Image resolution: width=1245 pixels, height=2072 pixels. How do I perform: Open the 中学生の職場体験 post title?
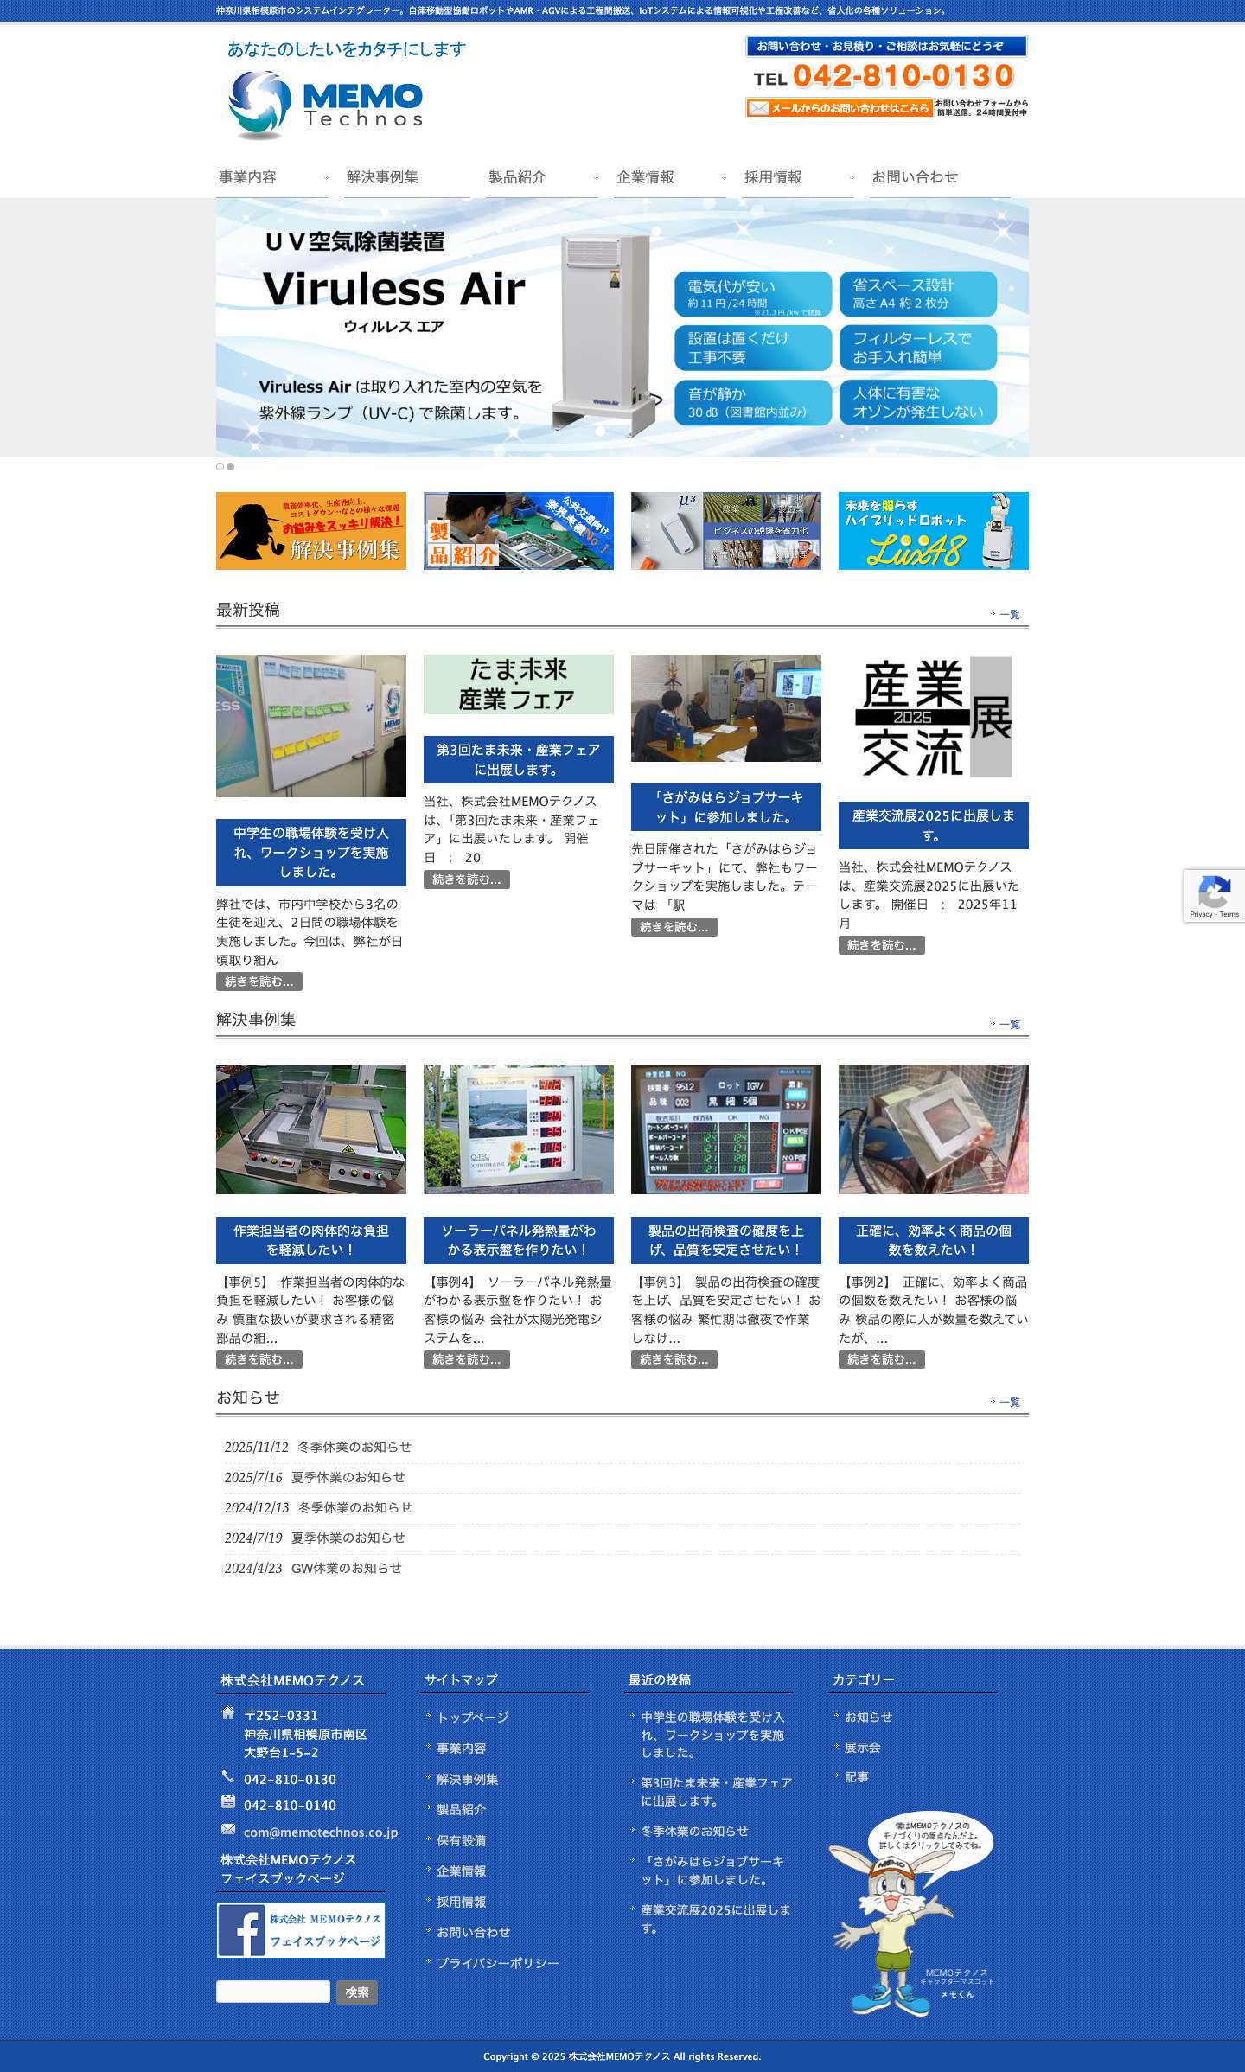tap(311, 853)
